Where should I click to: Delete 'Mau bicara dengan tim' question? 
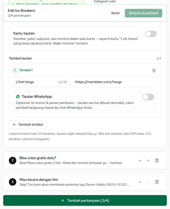(157, 182)
